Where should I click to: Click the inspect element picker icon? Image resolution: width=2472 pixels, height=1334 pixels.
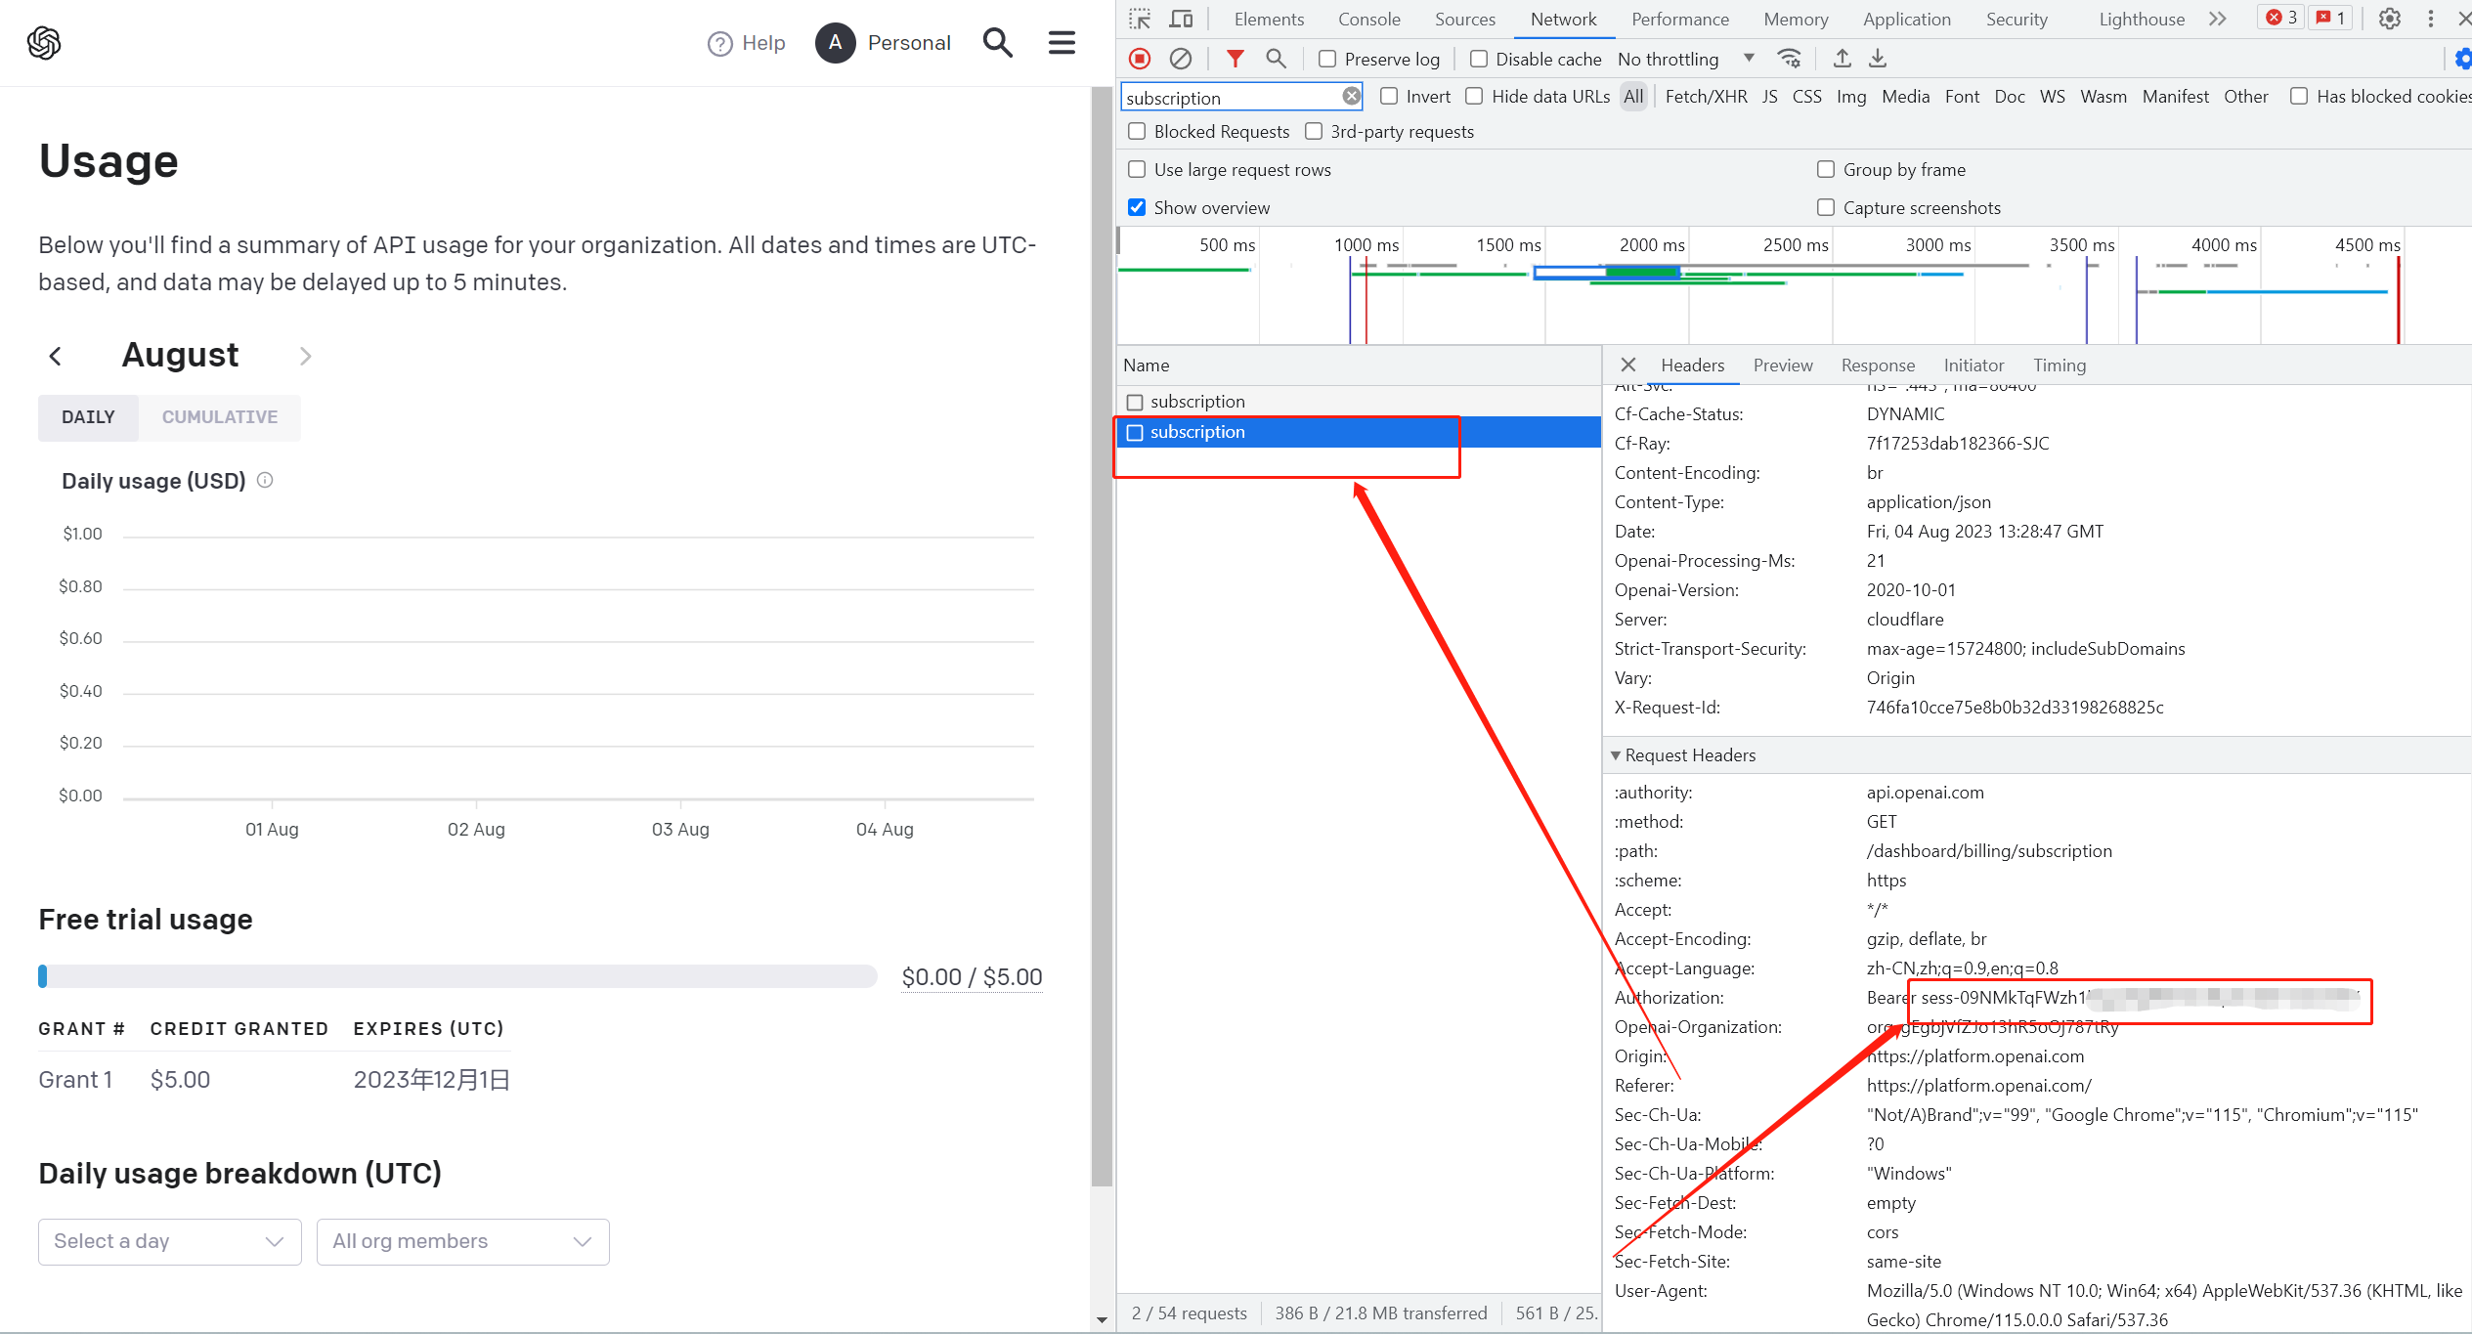pyautogui.click(x=1140, y=19)
